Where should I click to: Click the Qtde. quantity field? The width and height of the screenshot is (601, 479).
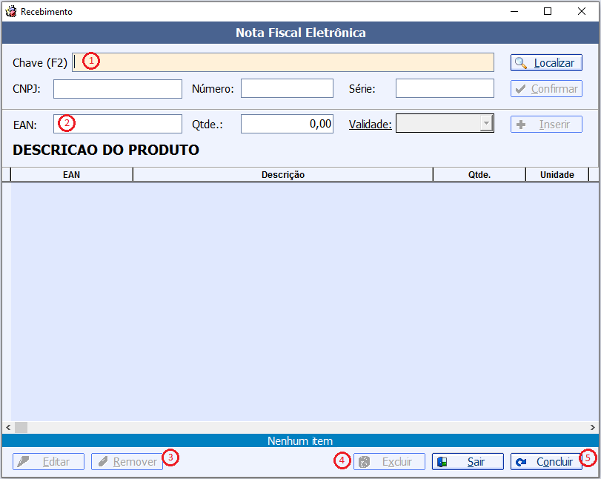[287, 124]
